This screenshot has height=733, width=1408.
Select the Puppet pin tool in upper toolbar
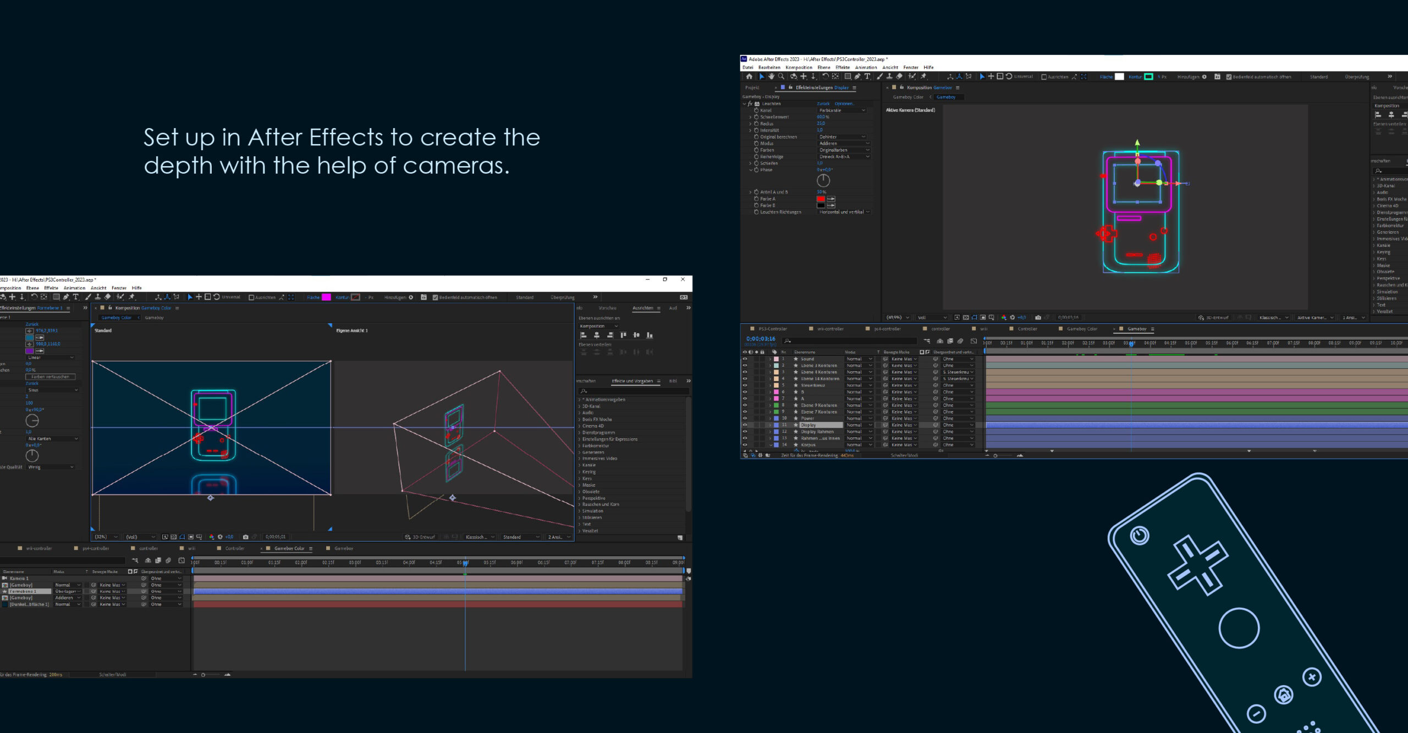[x=923, y=77]
